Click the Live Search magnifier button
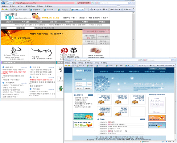Image resolution: width=177 pixels, height=143 pixels. (130, 3)
